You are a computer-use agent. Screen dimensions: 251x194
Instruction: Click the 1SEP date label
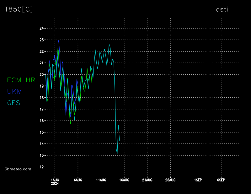[x=198, y=180]
